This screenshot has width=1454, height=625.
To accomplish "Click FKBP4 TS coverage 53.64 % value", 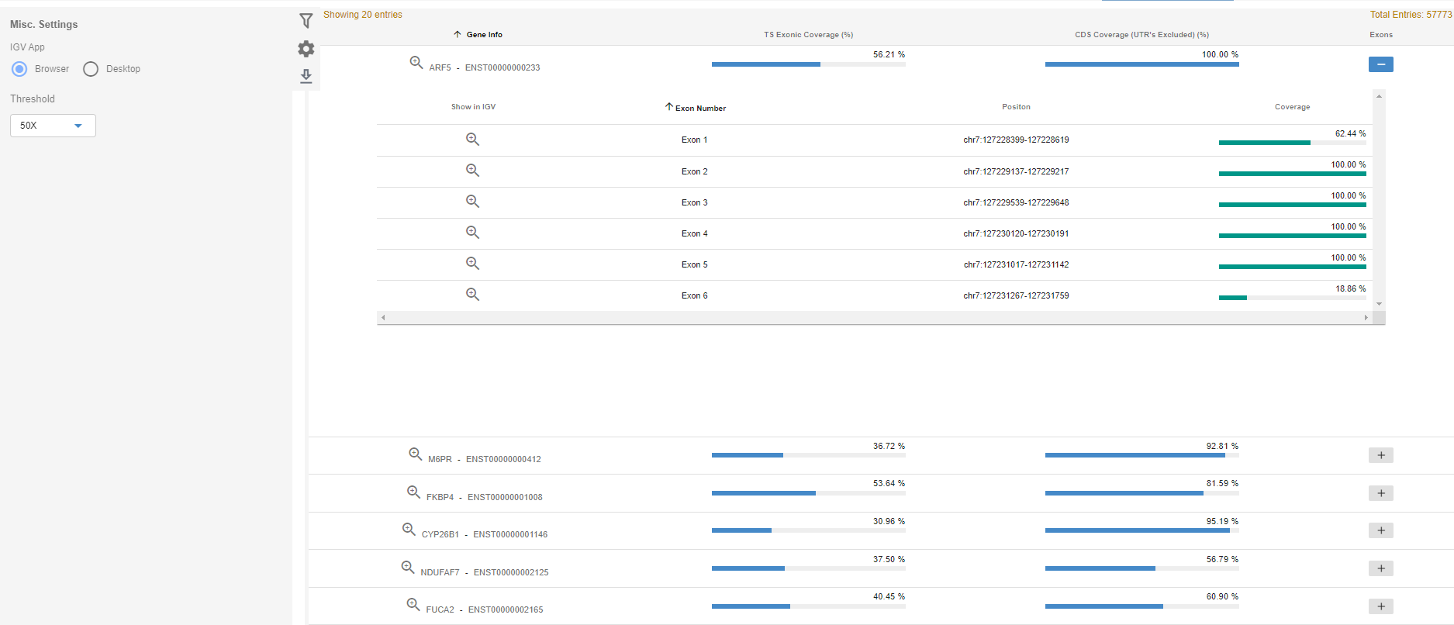I will point(889,483).
